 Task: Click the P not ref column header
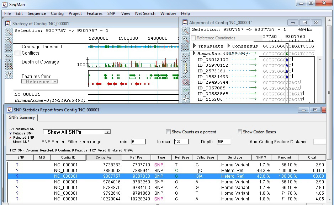[x=285, y=157]
